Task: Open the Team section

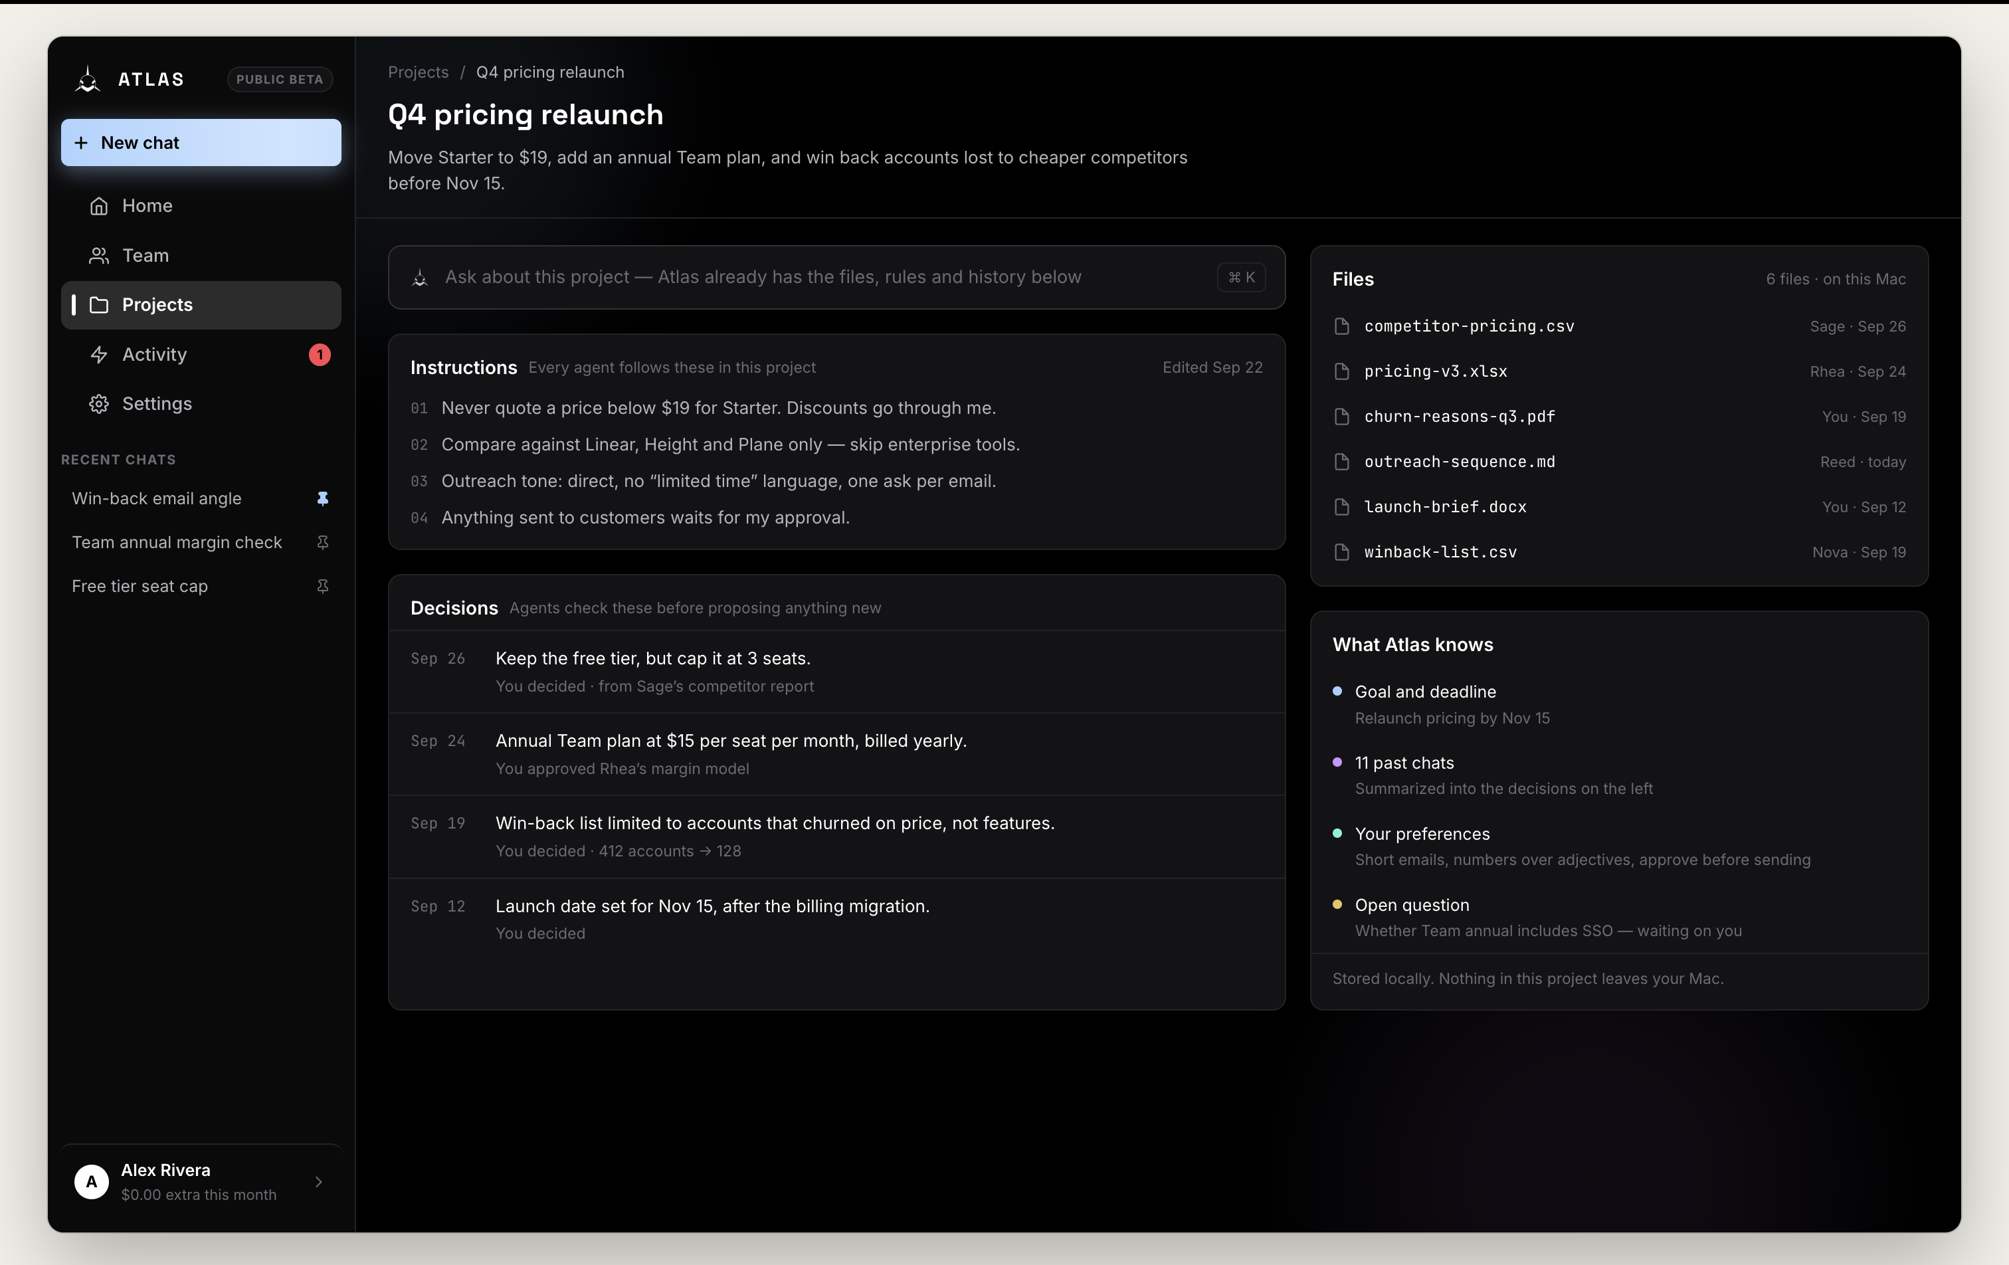Action: coord(201,255)
